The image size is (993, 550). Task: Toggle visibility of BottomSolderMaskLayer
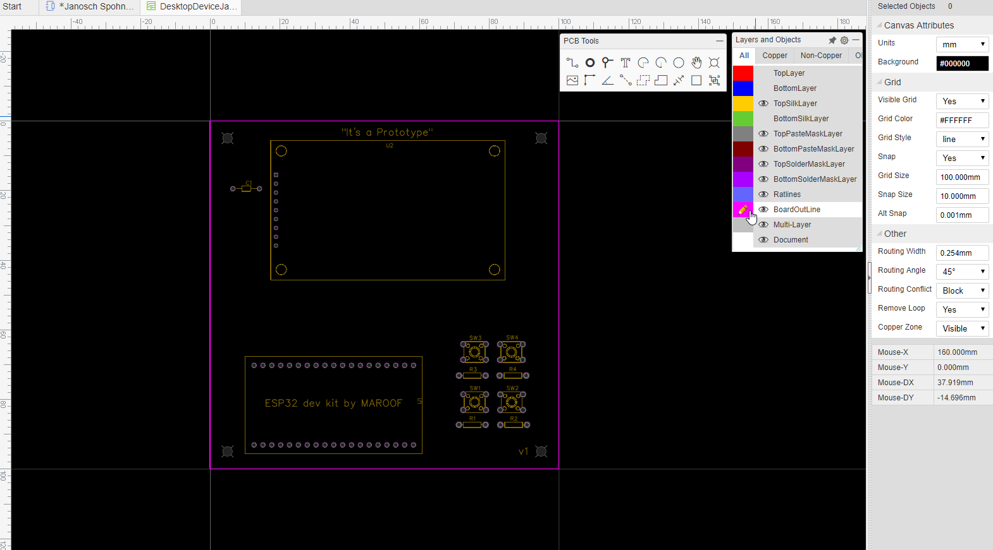(x=763, y=179)
